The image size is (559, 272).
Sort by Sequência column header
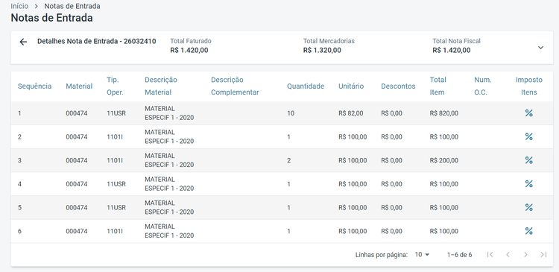(x=34, y=86)
